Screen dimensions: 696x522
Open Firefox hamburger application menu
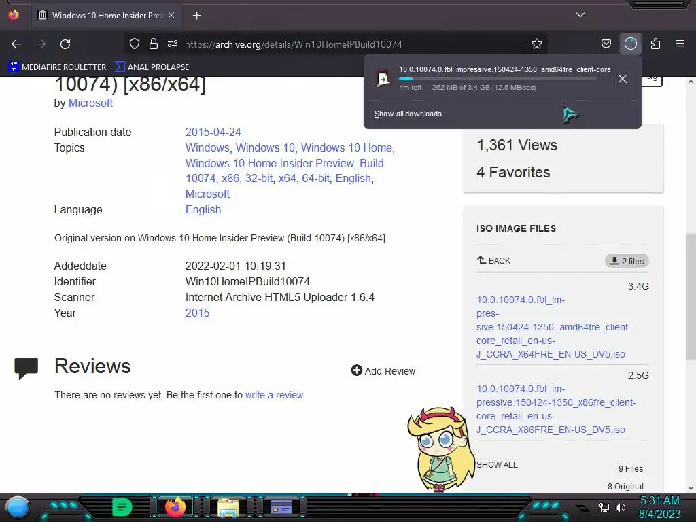click(680, 43)
